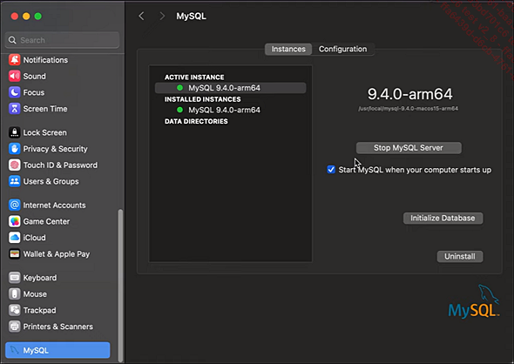The image size is (514, 364).
Task: Click the Sound speaker icon in sidebar
Action: tap(15, 76)
